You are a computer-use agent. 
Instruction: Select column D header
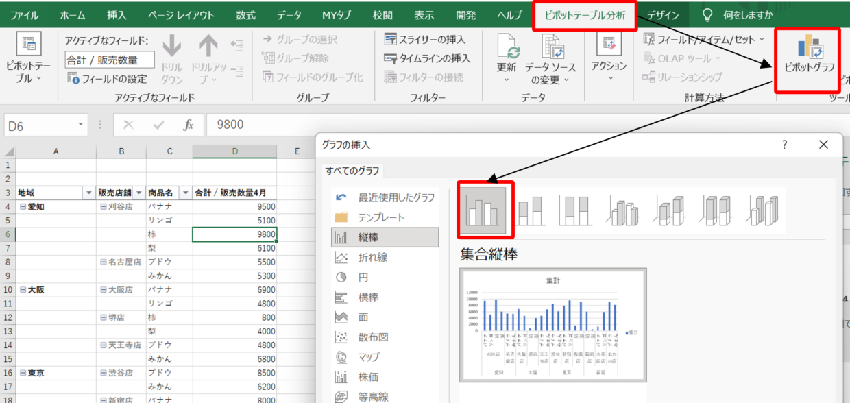point(234,151)
